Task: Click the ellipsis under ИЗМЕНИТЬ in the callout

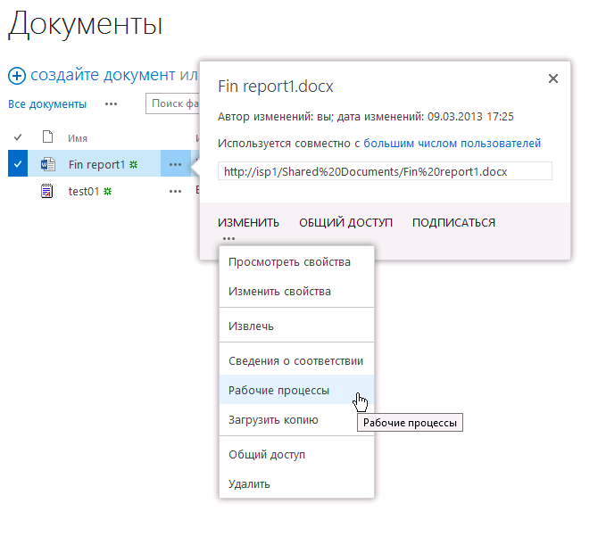Action: click(x=229, y=238)
